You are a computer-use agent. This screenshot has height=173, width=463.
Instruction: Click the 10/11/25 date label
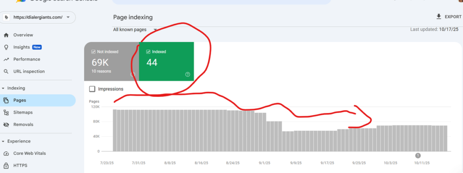coord(422,163)
